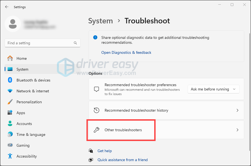251x166 pixels.
Task: Click the Accessibility figure icon
Action: (10, 156)
